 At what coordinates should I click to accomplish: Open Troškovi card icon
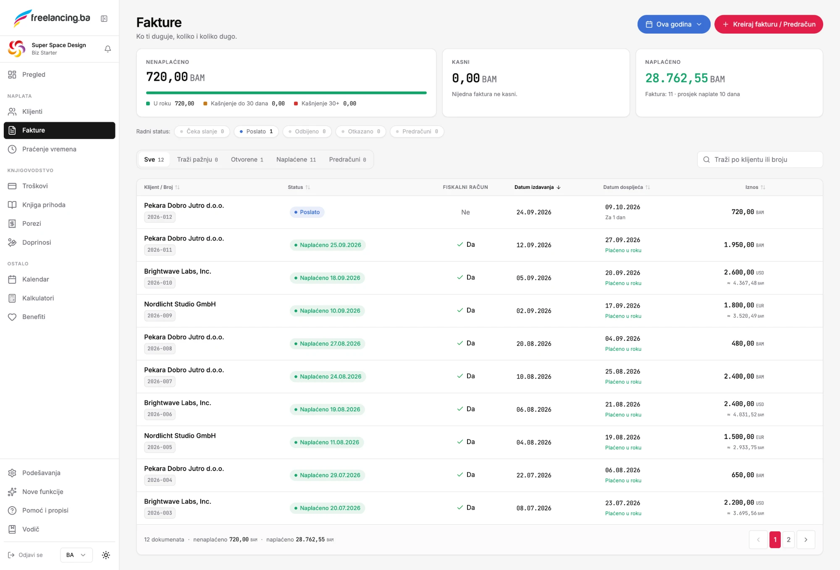click(12, 186)
